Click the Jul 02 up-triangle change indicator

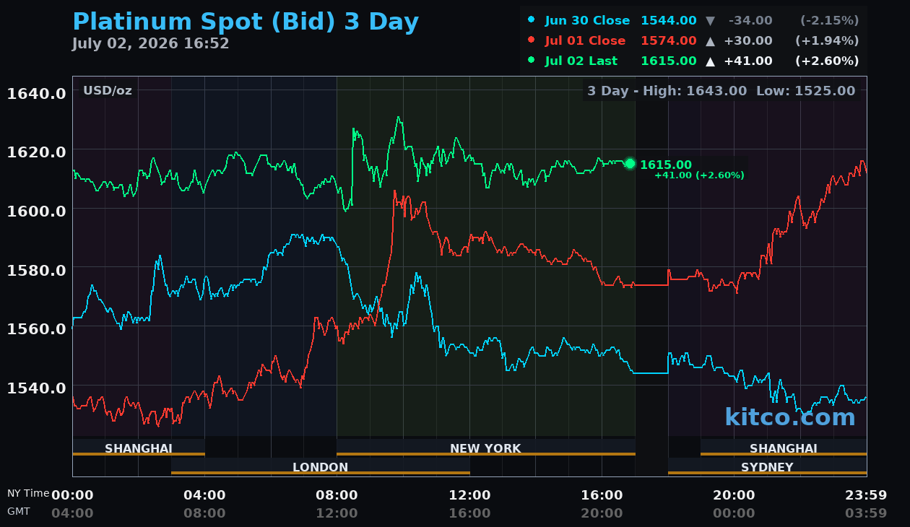(x=711, y=61)
